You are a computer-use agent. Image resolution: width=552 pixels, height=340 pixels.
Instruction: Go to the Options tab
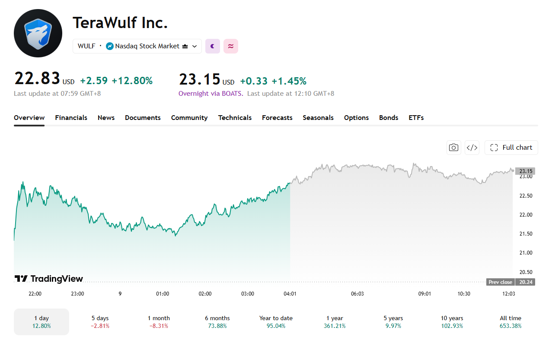(x=356, y=118)
